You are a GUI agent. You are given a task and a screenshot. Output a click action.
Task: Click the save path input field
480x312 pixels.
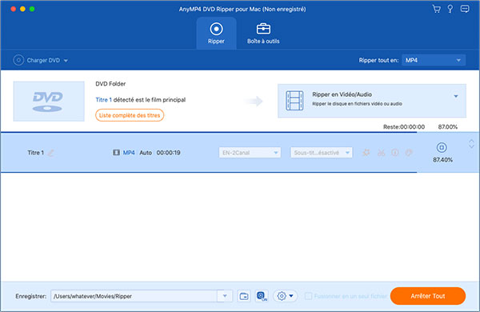click(134, 296)
